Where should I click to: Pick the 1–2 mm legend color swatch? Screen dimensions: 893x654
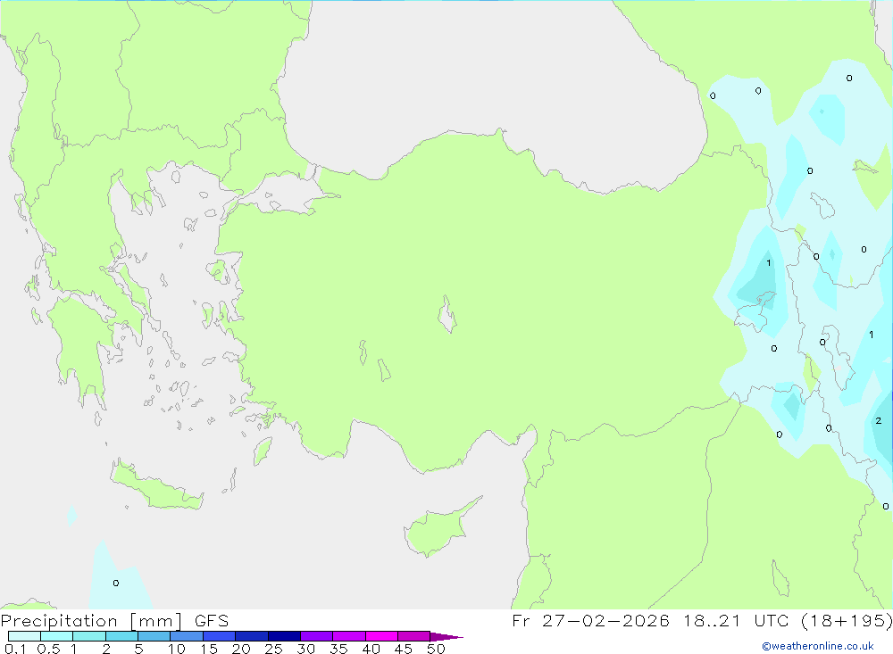[x=89, y=636]
